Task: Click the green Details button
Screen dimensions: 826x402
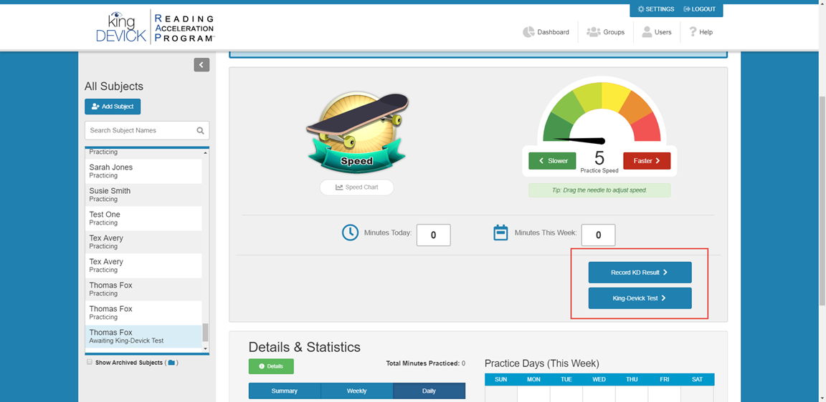Action: [x=271, y=366]
